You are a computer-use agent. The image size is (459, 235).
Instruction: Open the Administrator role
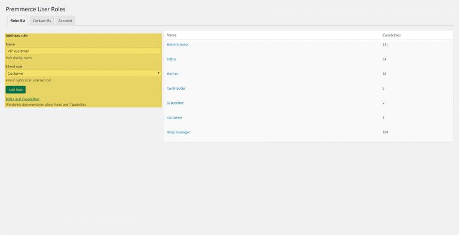tap(178, 44)
